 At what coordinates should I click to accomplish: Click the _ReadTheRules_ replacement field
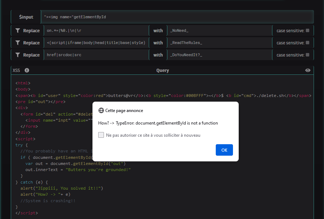219,43
